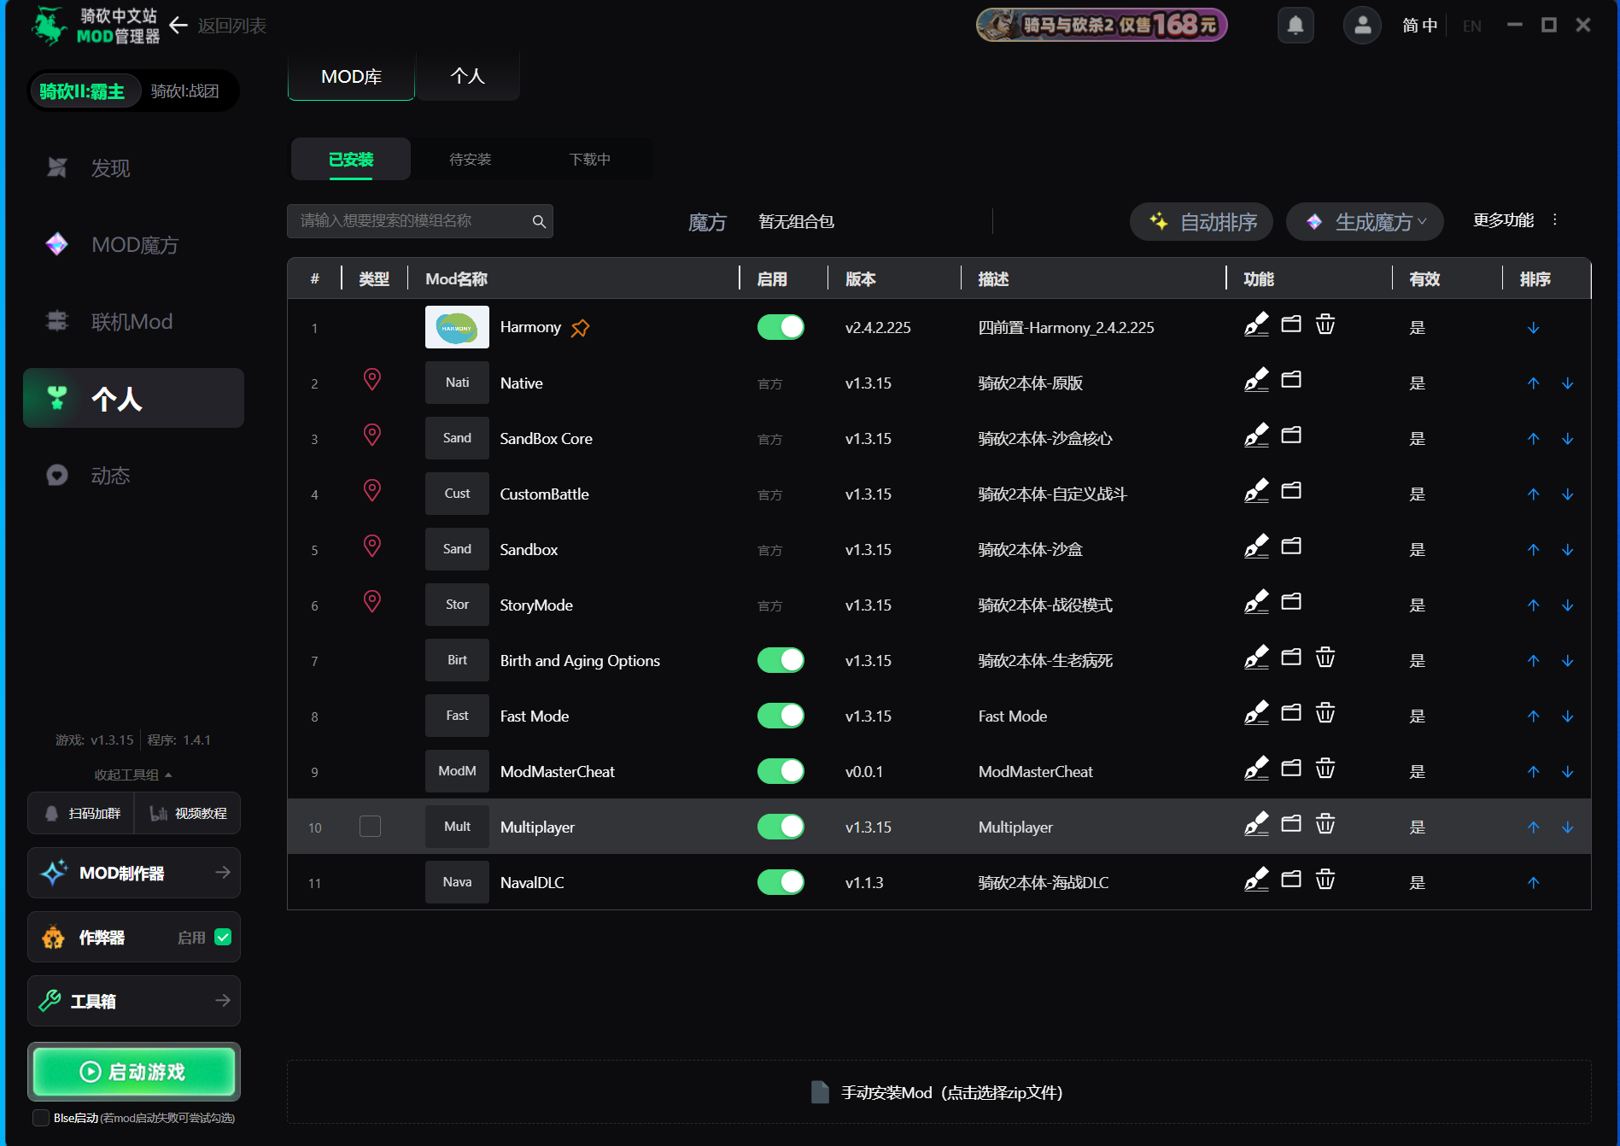Screen dimensions: 1620x1146
Task: Click the search magnifier icon
Action: point(539,221)
